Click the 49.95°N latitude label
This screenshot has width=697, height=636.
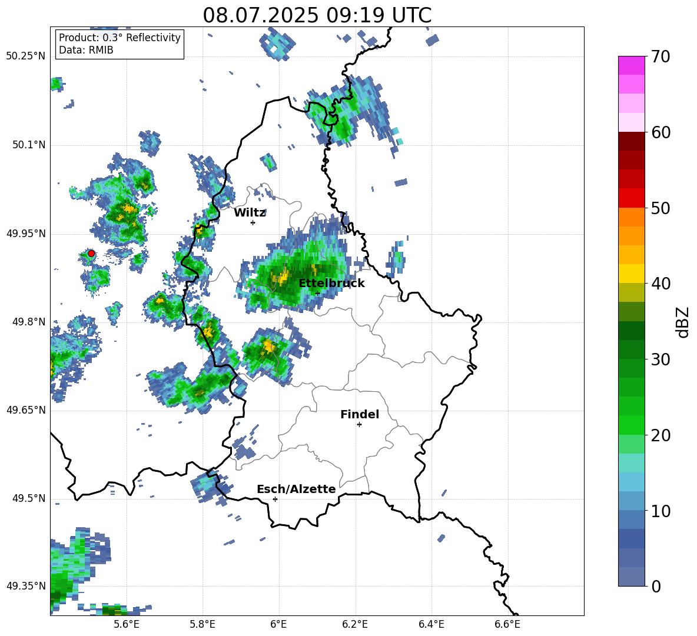pyautogui.click(x=25, y=234)
